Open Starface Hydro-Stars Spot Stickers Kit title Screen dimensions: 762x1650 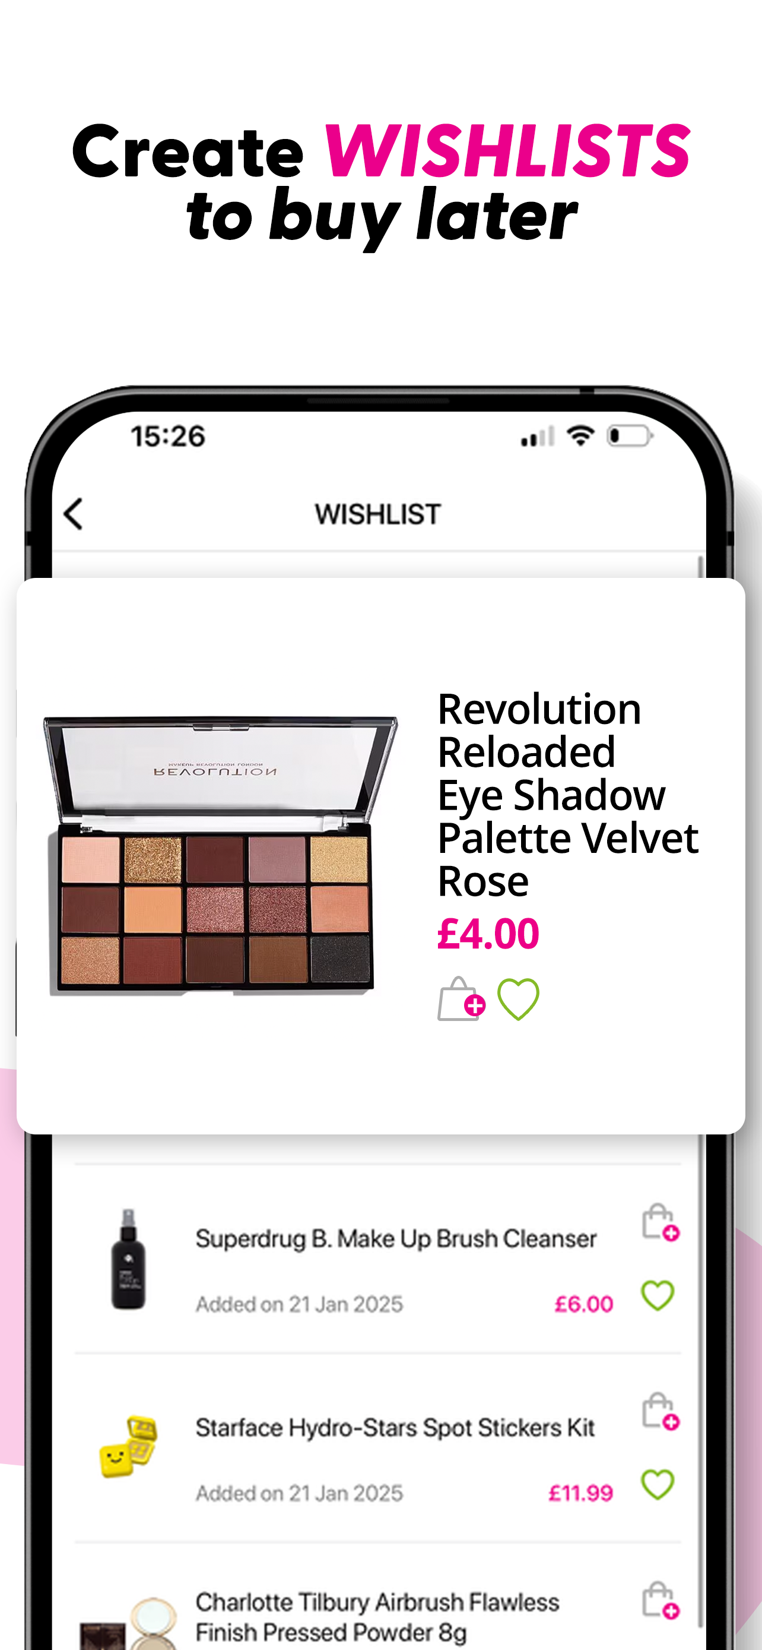[395, 1428]
